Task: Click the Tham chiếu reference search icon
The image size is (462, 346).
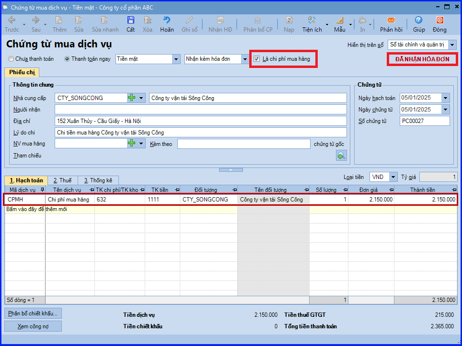Action: click(341, 156)
